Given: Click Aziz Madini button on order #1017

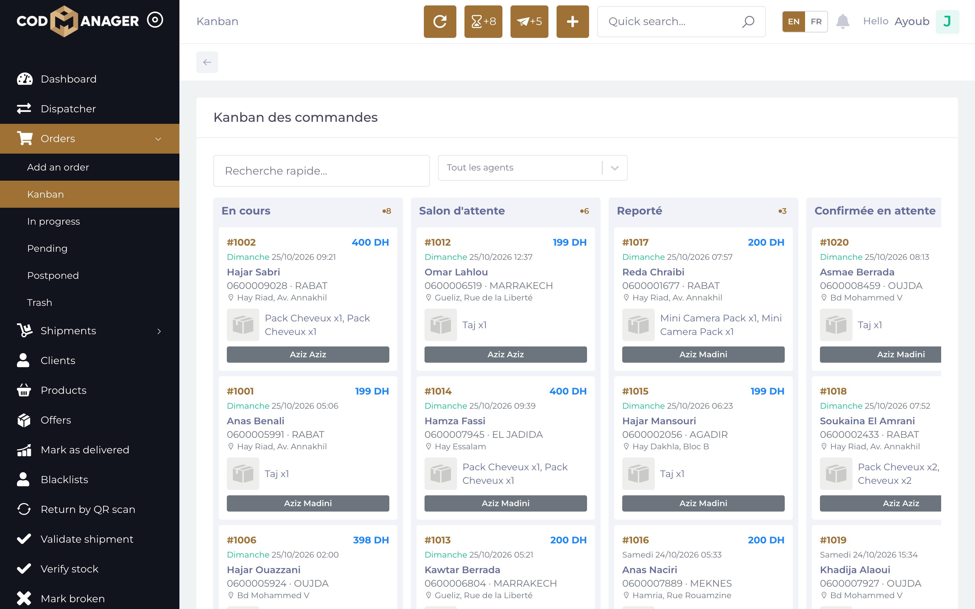Looking at the screenshot, I should [x=703, y=355].
